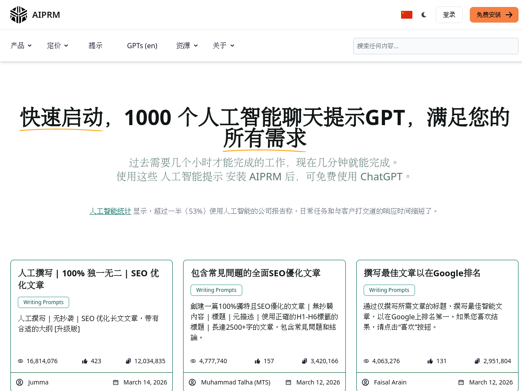Focus the 搜索任何内容 search field
Screen dimensions: 522x391
click(x=436, y=46)
